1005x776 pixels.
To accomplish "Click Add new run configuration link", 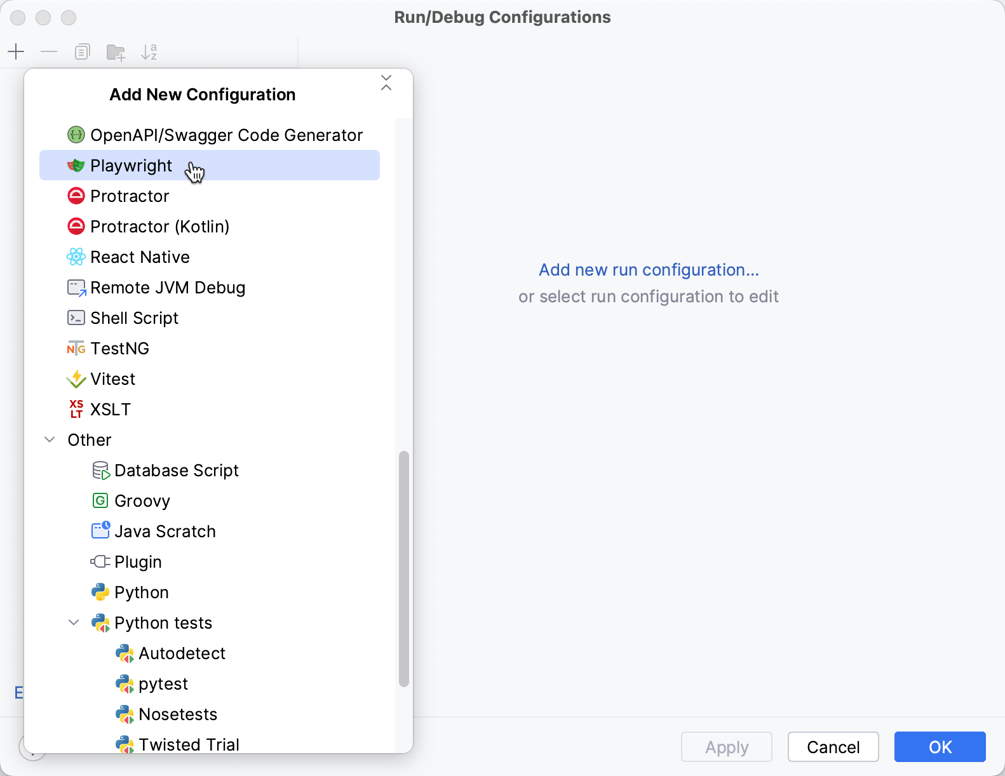I will [649, 270].
